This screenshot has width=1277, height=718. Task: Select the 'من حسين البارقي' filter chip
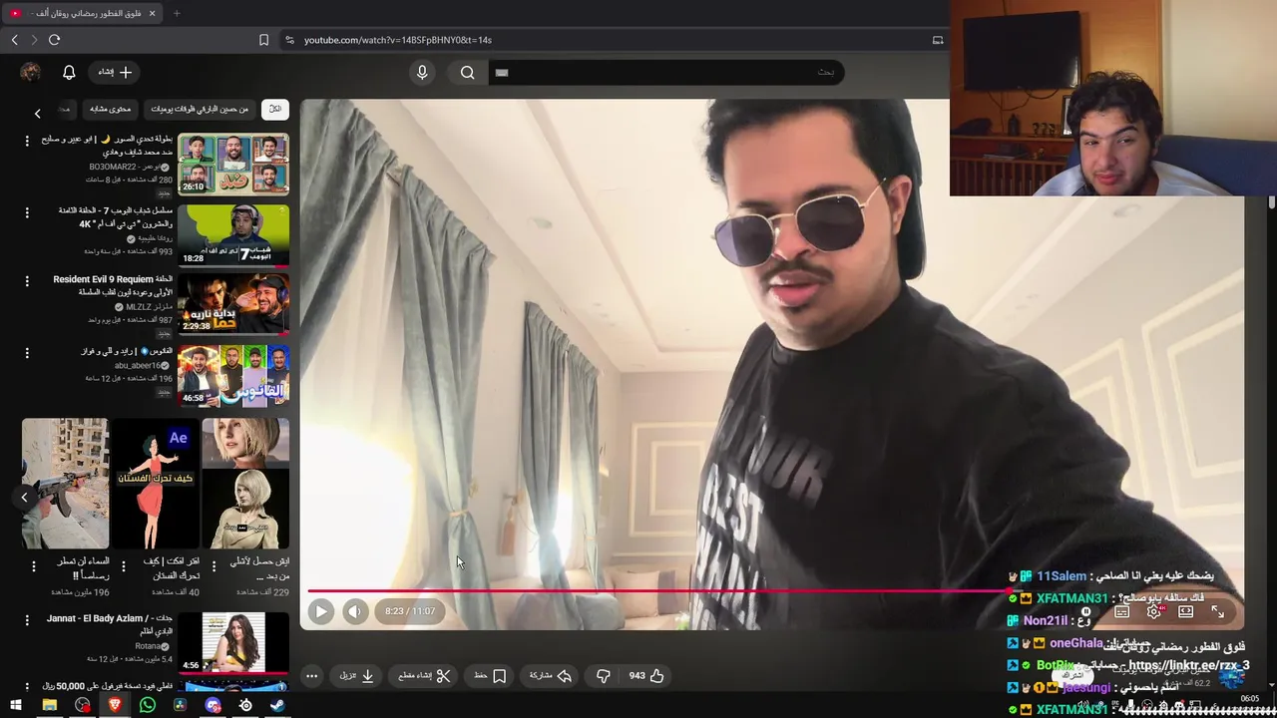pyautogui.click(x=200, y=109)
